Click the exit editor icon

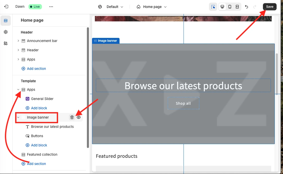coord(6,7)
